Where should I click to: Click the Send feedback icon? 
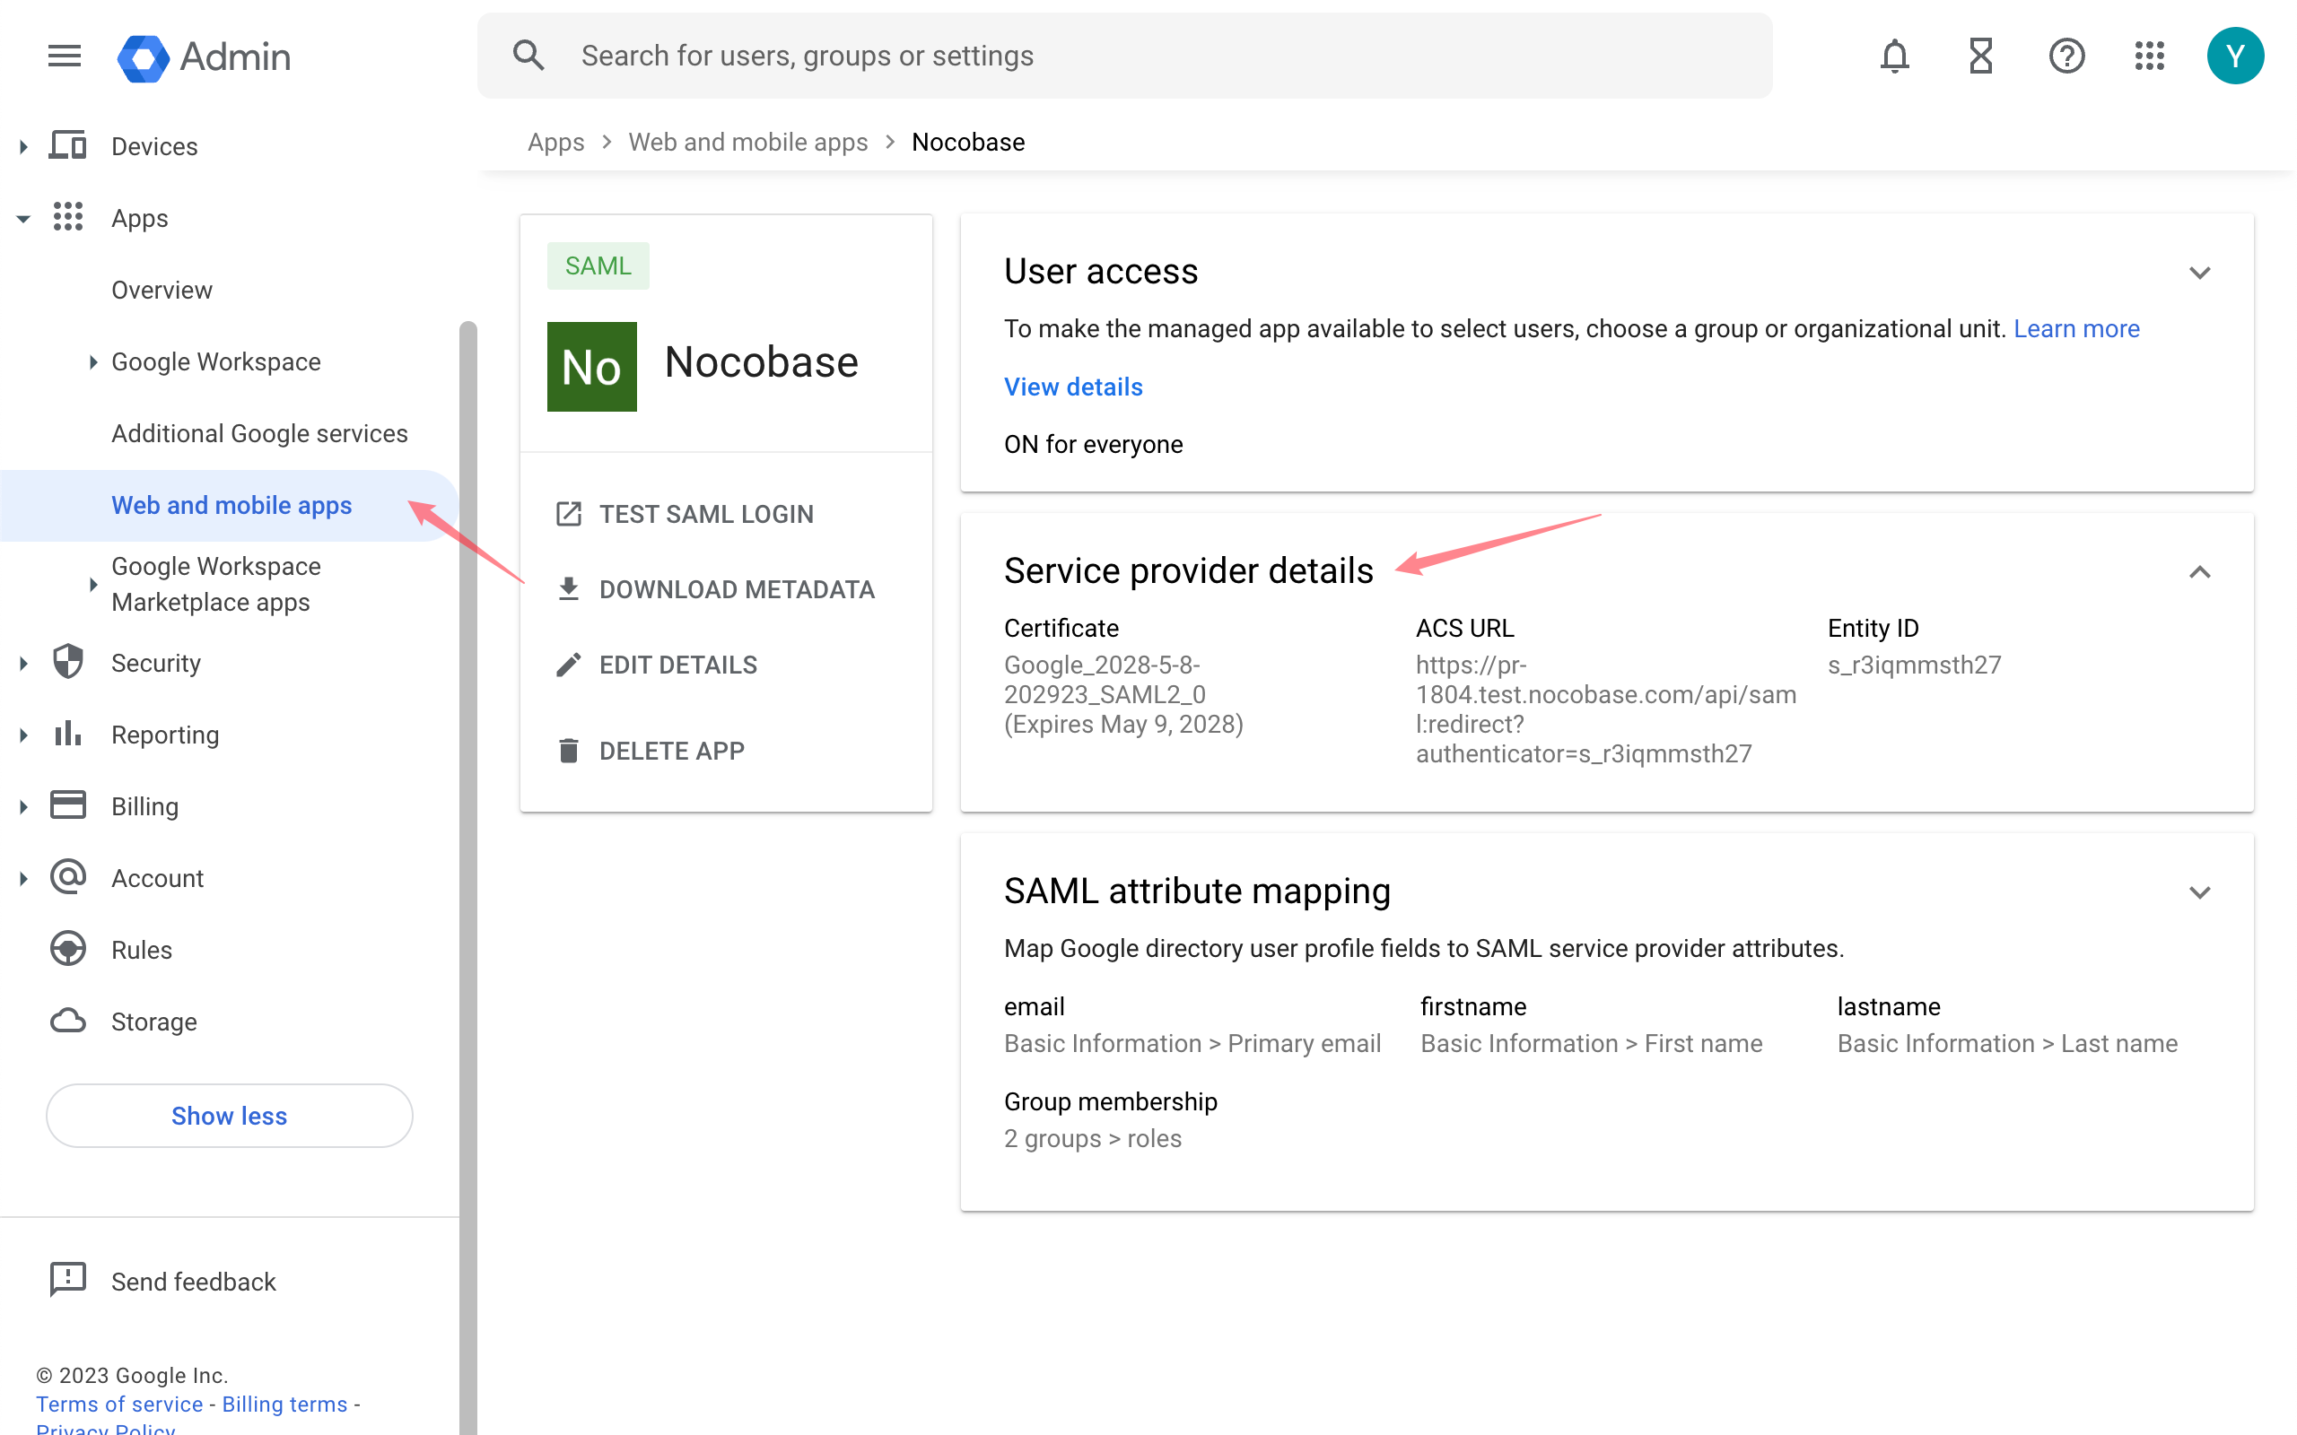click(67, 1281)
